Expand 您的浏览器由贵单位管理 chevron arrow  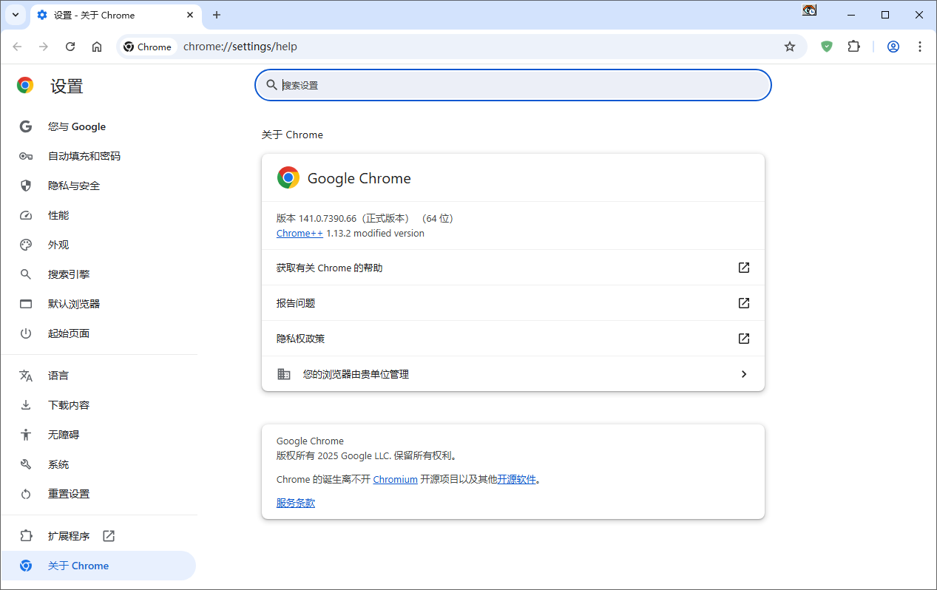coord(743,374)
